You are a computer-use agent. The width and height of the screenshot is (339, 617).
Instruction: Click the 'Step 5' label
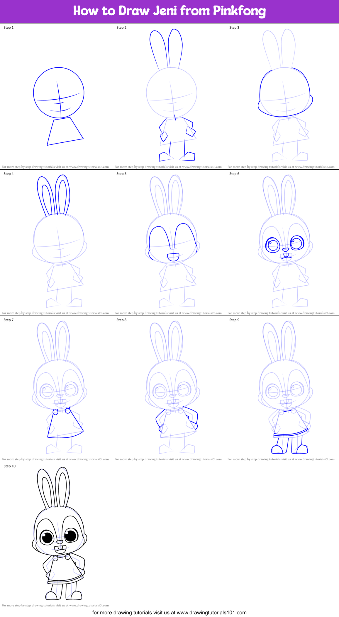pyautogui.click(x=121, y=174)
